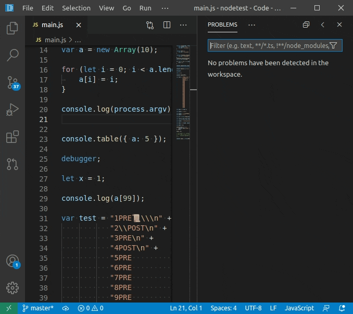Close the Problems side panel
353x314 pixels.
[339, 25]
